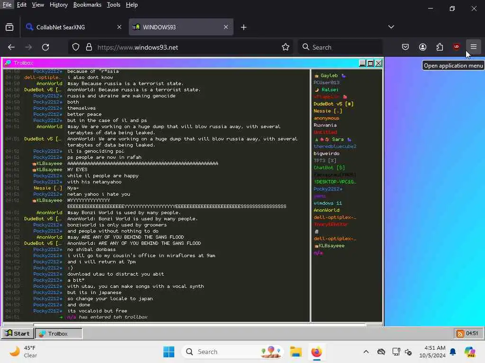Open the Tools menu
The width and height of the screenshot is (485, 363).
click(x=114, y=5)
